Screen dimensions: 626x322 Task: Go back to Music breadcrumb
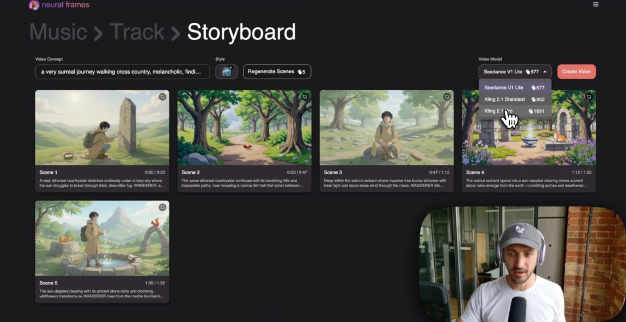[58, 32]
